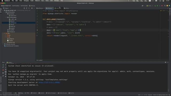171x96 pixels.
Task: Open Project panel gear options
Action: click(32, 8)
